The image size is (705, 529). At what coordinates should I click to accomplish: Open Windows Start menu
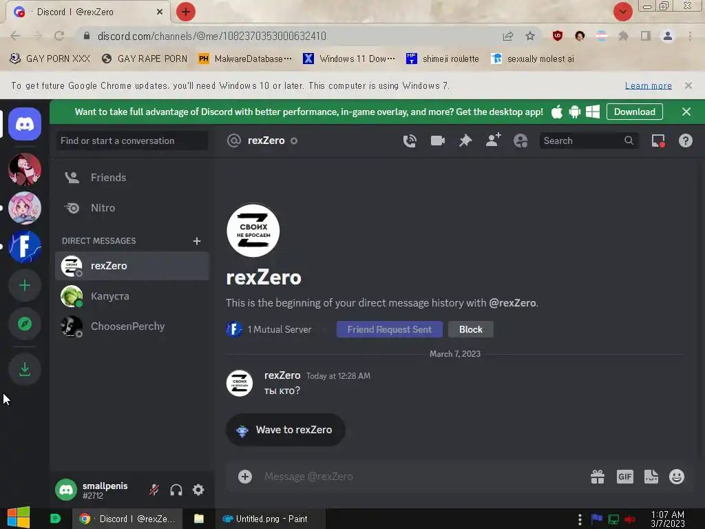(x=19, y=518)
